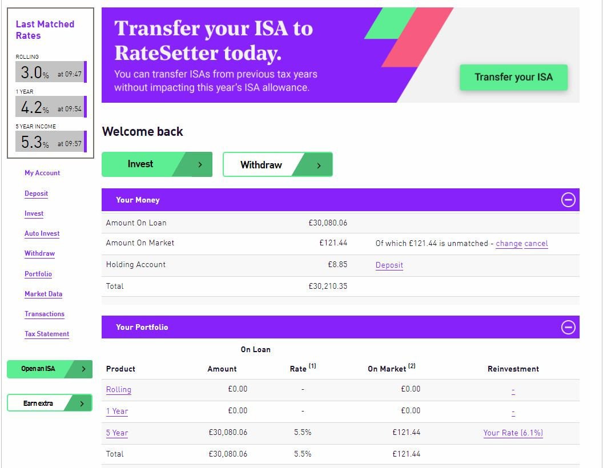This screenshot has width=603, height=468.
Task: Click the Rolling row reinvestment dash link
Action: click(513, 390)
